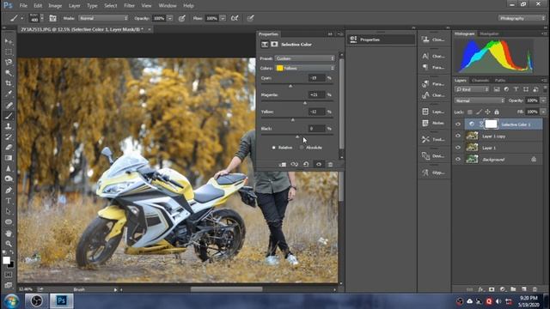This screenshot has height=309, width=550.
Task: Toggle Background layer visibility eye
Action: pos(458,160)
